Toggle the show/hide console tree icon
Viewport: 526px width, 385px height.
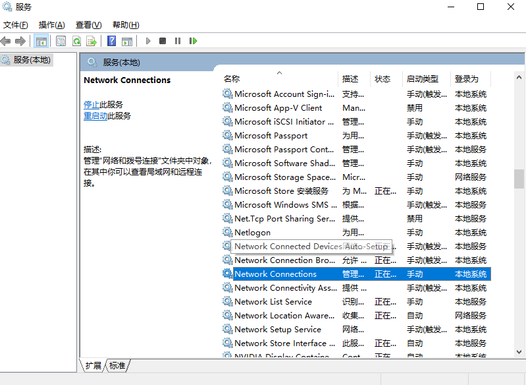point(41,41)
